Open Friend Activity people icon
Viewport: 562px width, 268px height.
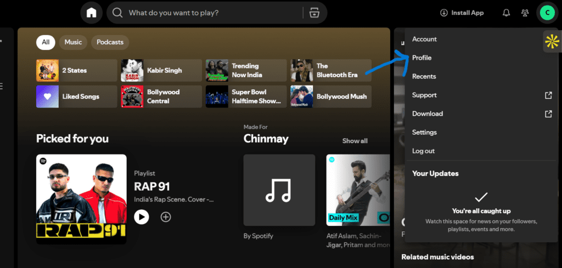[525, 13]
